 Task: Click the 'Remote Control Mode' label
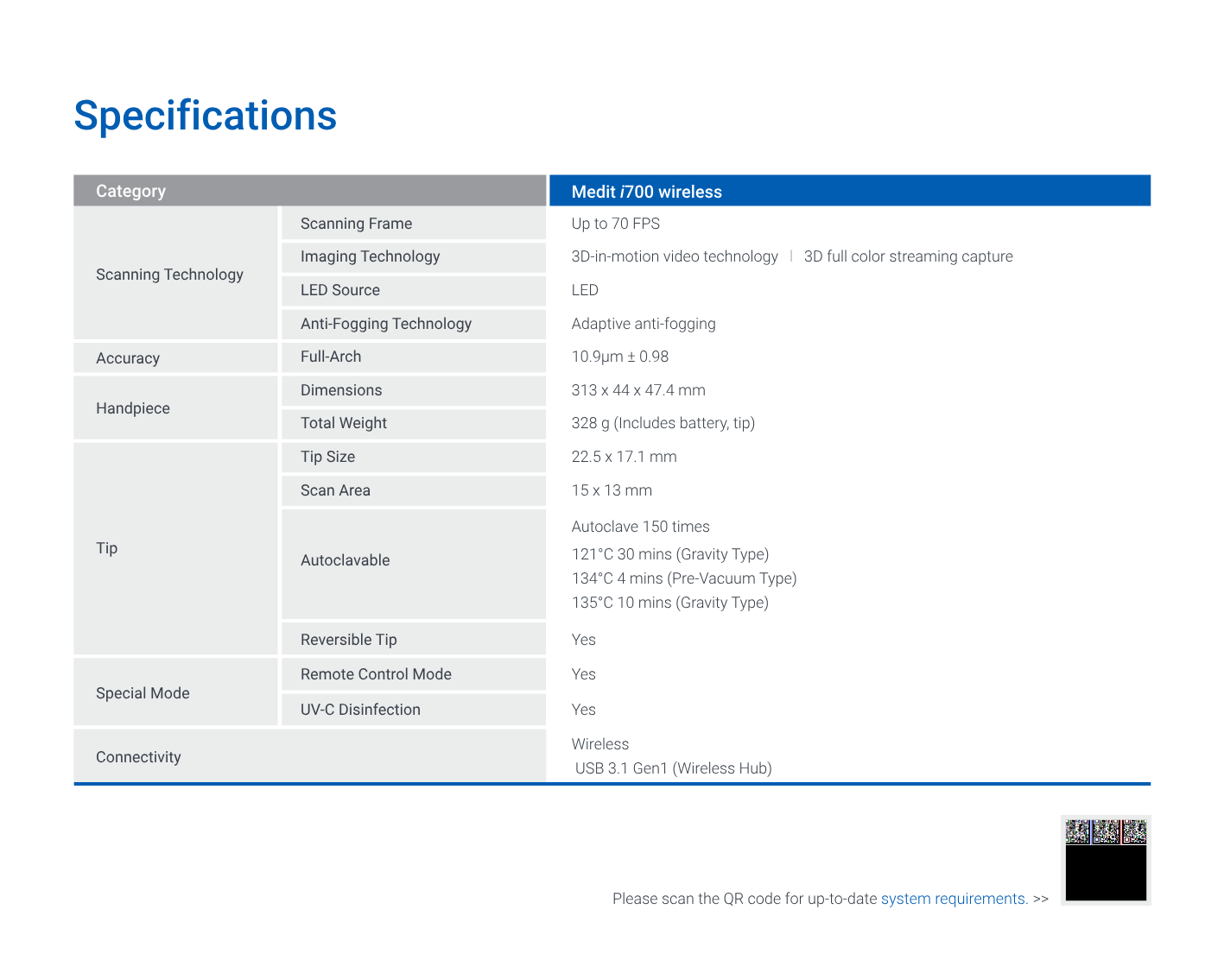tap(414, 674)
